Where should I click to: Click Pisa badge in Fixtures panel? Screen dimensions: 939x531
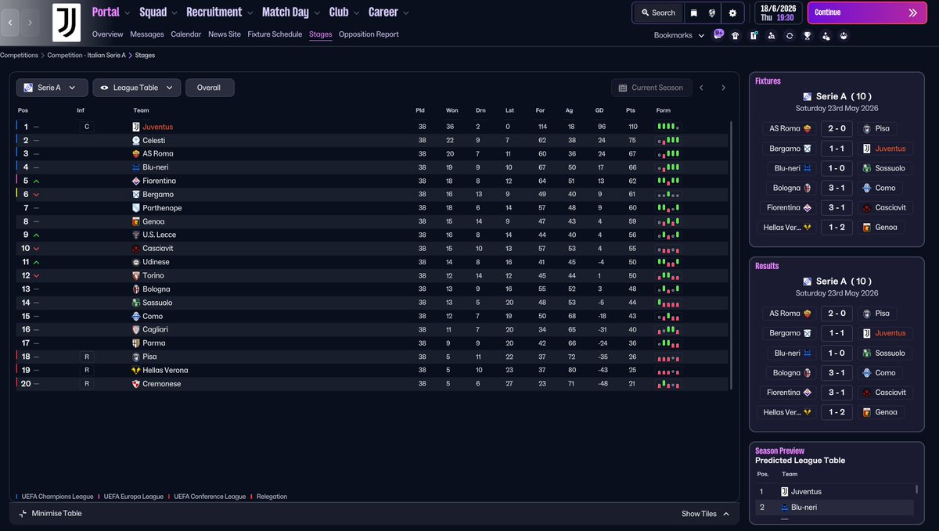867,128
